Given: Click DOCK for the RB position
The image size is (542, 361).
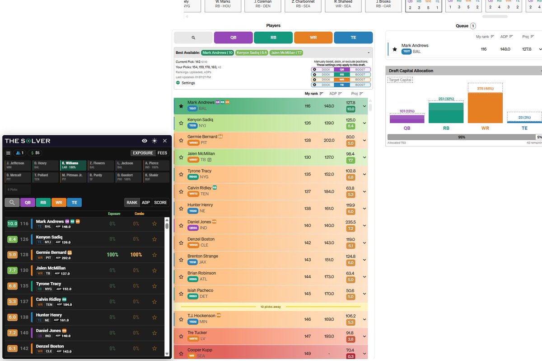Looking at the screenshot, I should (326, 74).
